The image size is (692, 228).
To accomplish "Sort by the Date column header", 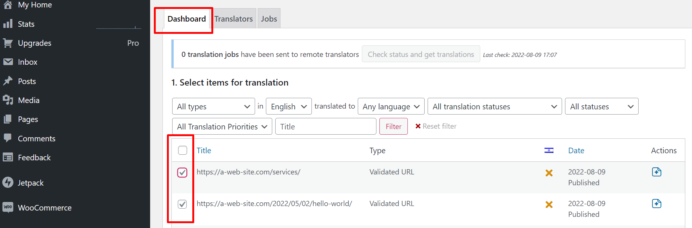I will pos(576,150).
